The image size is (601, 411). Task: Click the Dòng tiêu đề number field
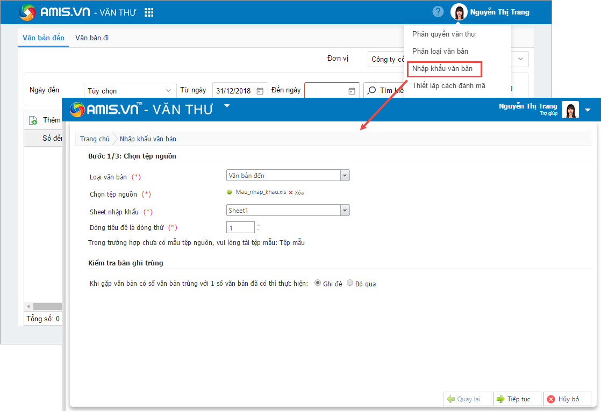click(x=240, y=228)
